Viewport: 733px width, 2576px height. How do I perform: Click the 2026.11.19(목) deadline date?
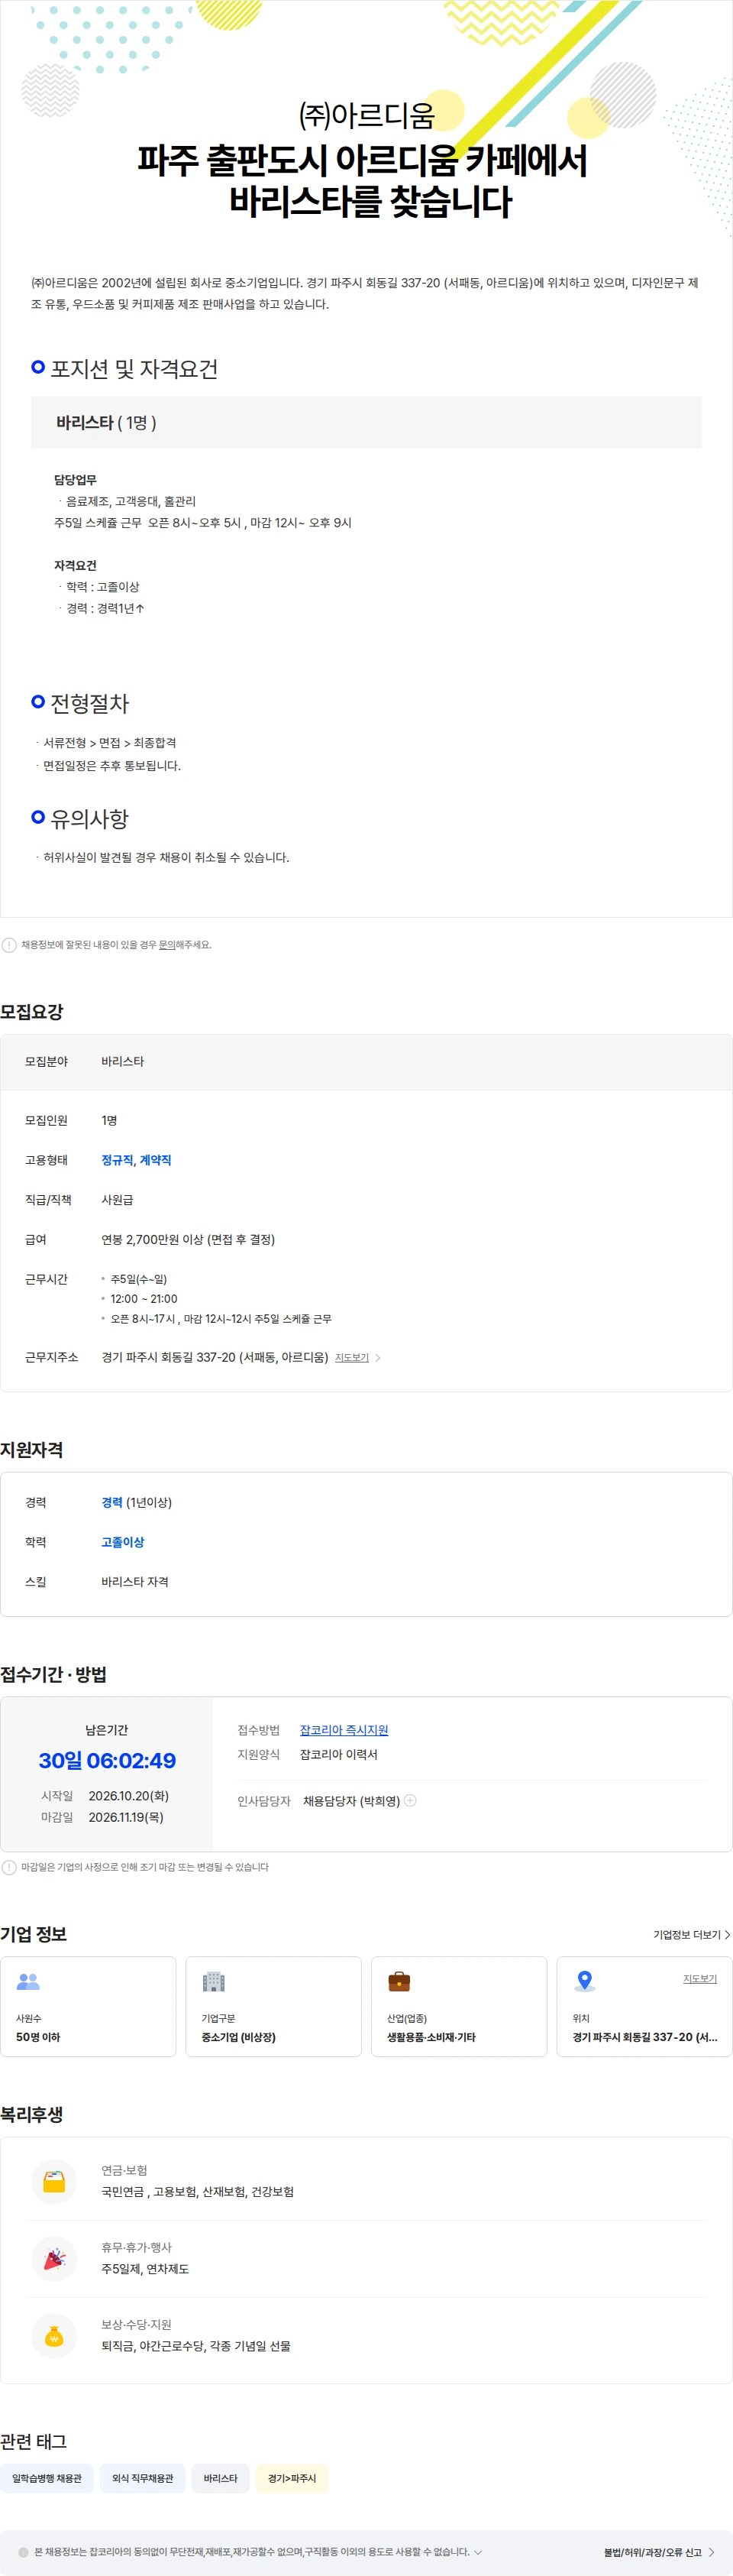click(126, 1817)
